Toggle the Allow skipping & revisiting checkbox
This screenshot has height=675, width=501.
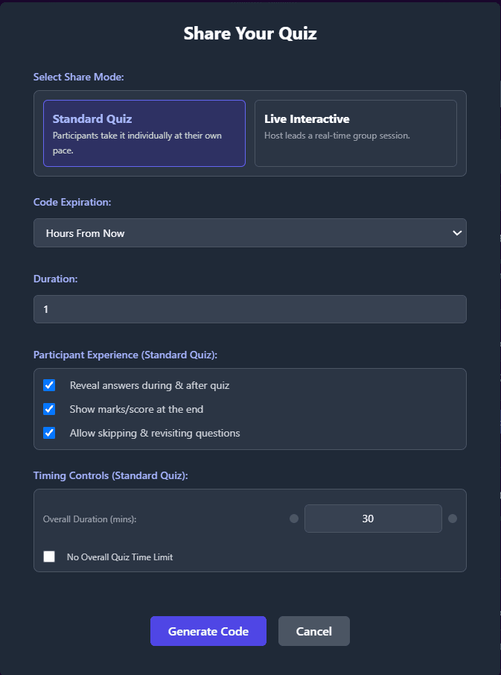point(49,433)
